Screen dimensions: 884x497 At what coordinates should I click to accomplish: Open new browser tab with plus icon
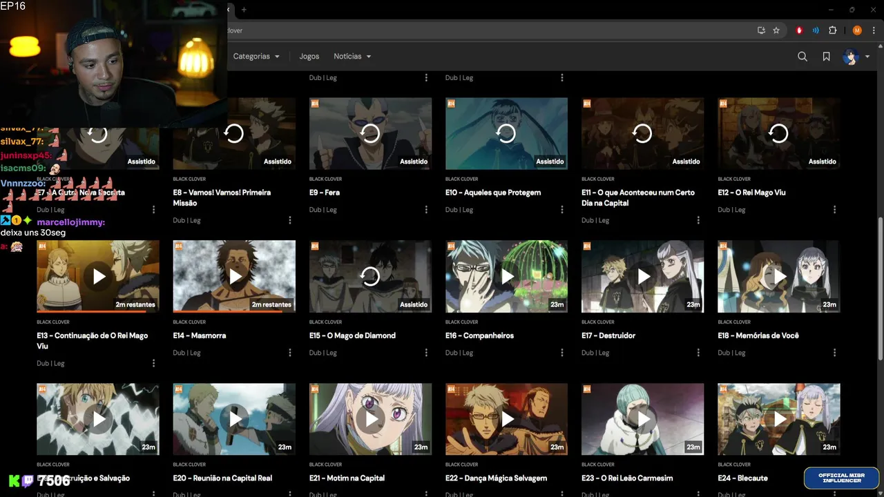pos(244,10)
